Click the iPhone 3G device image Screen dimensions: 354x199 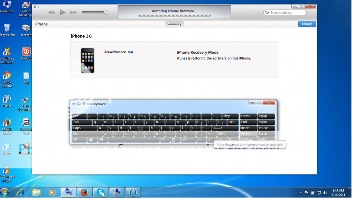[87, 61]
